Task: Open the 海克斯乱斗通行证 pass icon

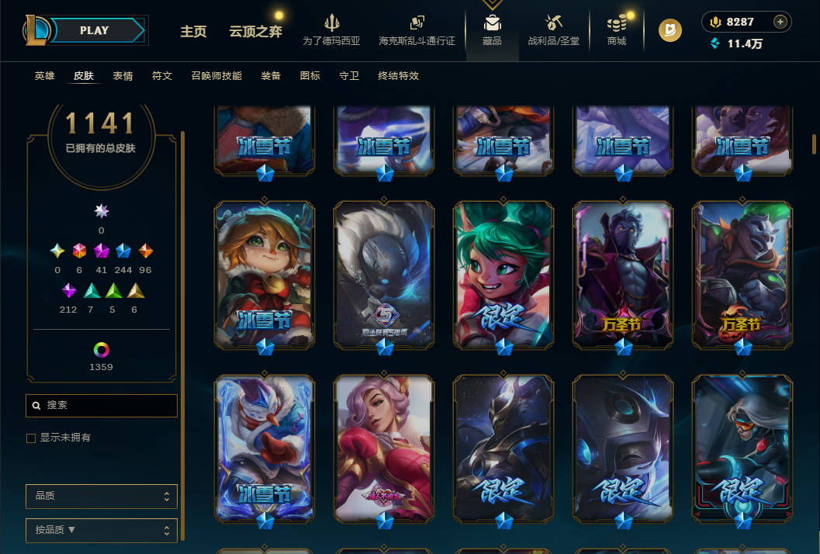Action: tap(417, 23)
